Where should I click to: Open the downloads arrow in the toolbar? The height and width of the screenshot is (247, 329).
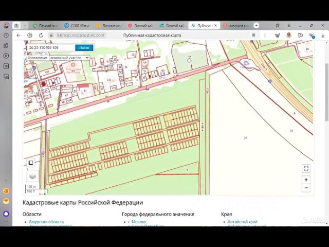point(323,36)
